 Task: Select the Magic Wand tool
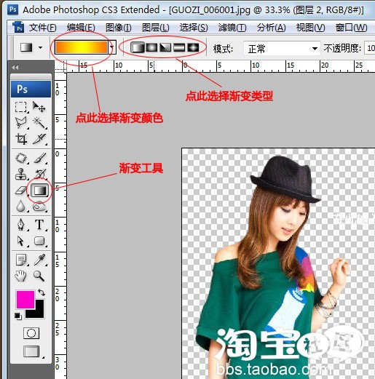point(39,122)
